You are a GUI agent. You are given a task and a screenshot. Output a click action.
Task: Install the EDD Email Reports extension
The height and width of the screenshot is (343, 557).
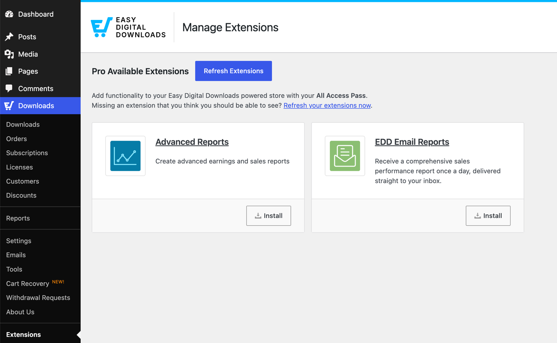pos(488,216)
